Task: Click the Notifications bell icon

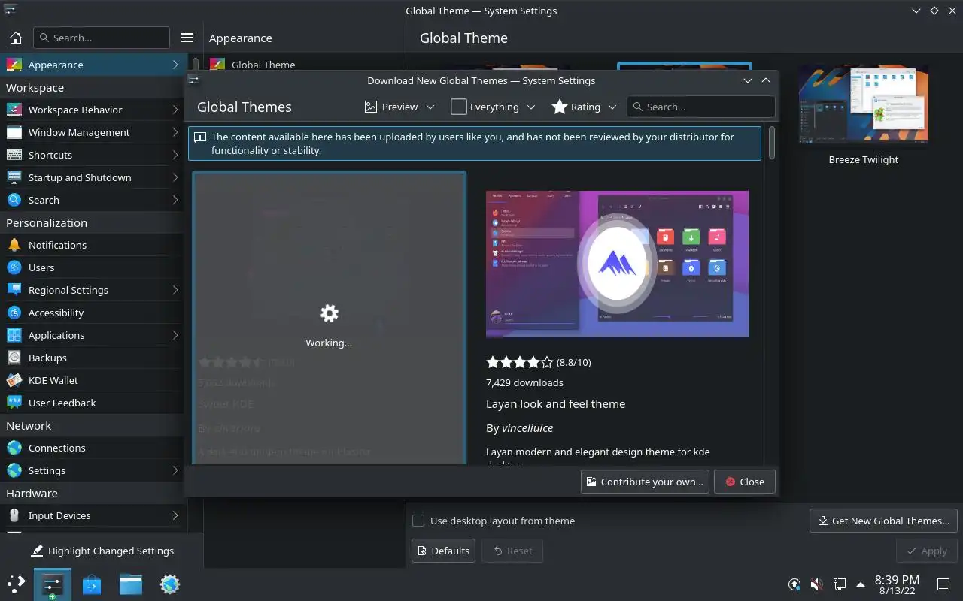Action: [x=14, y=245]
